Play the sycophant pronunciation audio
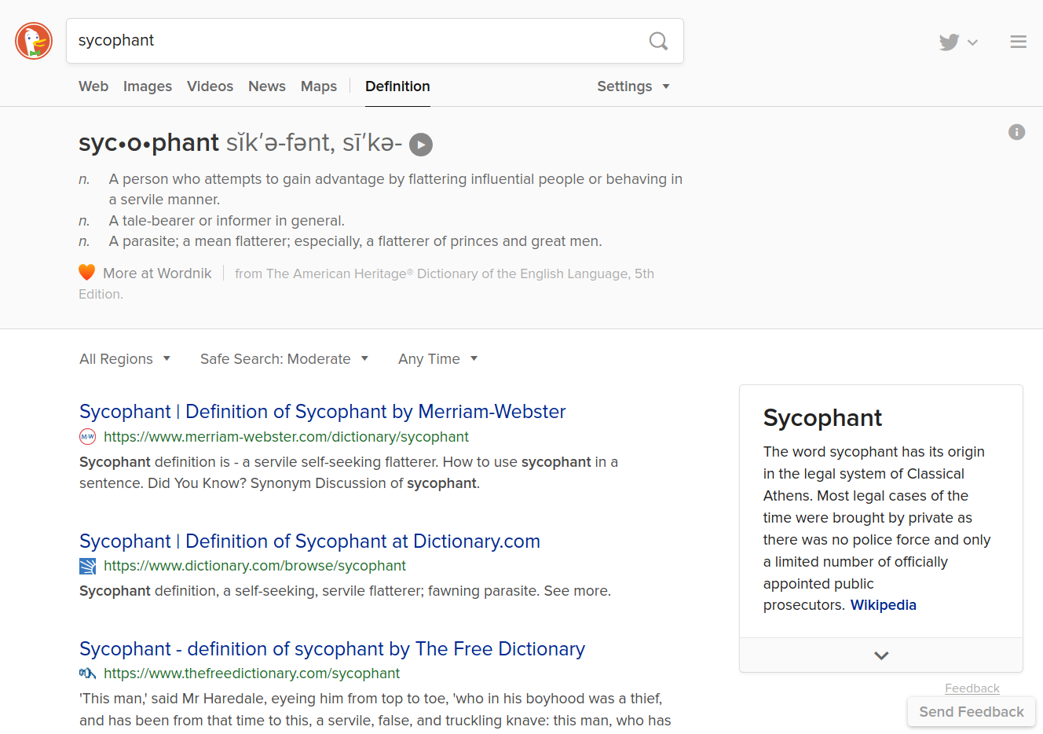 (x=421, y=145)
